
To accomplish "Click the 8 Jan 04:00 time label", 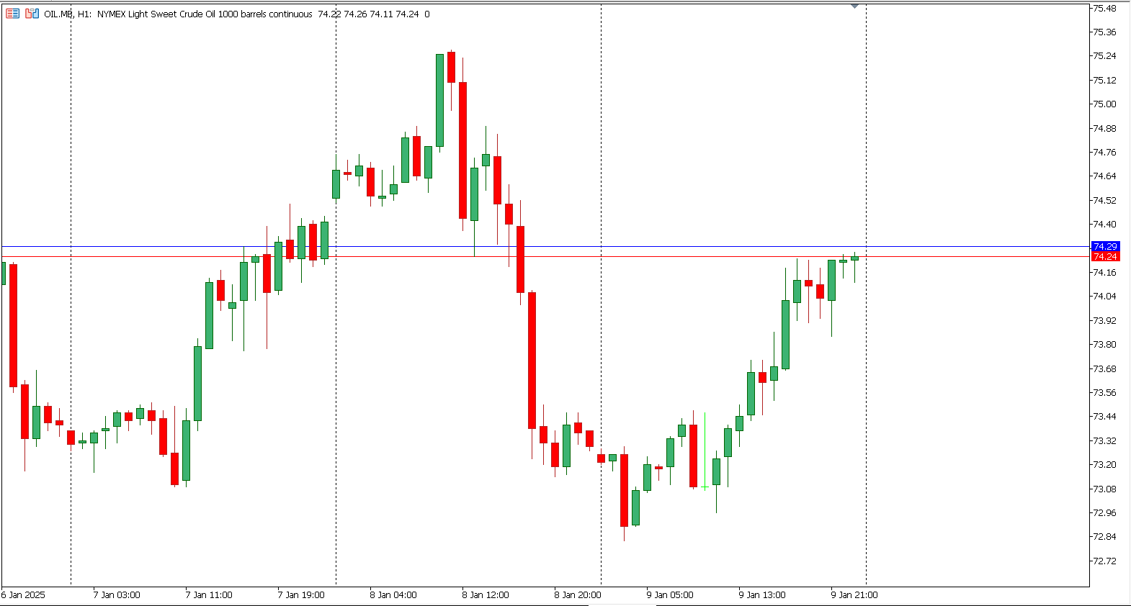I will coord(393,594).
